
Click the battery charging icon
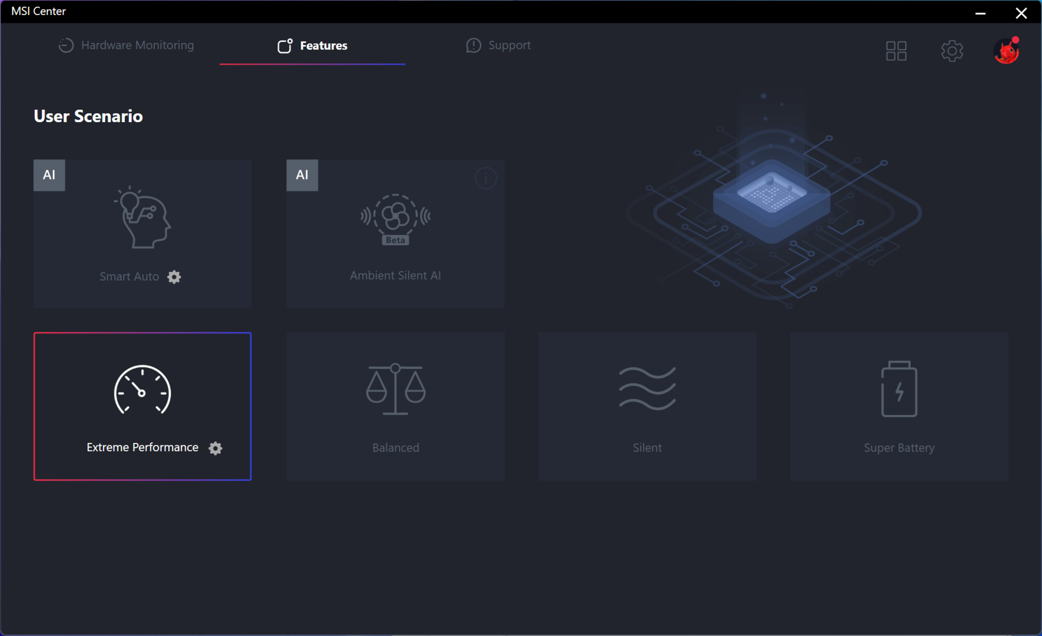[x=899, y=389]
